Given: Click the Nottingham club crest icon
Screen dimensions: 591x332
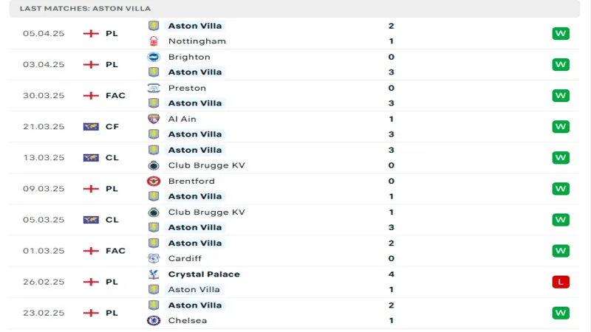Looking at the screenshot, I should coord(154,41).
